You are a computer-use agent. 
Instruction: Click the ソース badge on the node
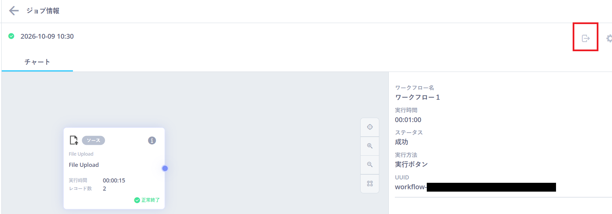[93, 140]
